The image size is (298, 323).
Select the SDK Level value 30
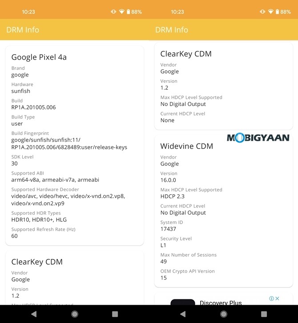[14, 164]
